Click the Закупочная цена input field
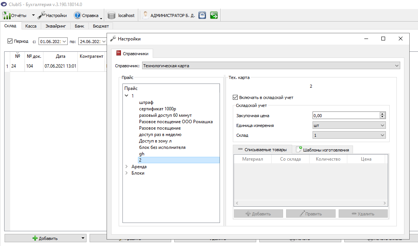 coord(346,115)
